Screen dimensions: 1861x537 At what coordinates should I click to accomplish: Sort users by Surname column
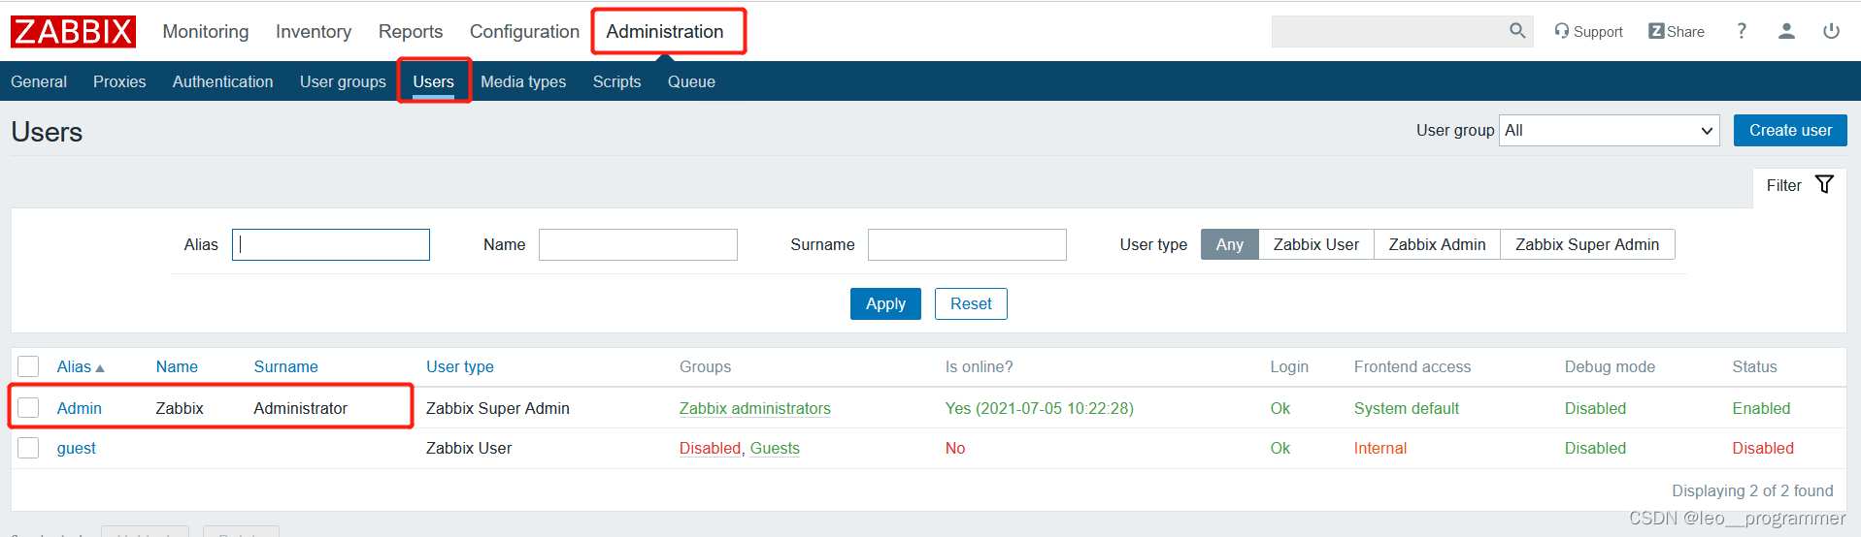tap(285, 366)
